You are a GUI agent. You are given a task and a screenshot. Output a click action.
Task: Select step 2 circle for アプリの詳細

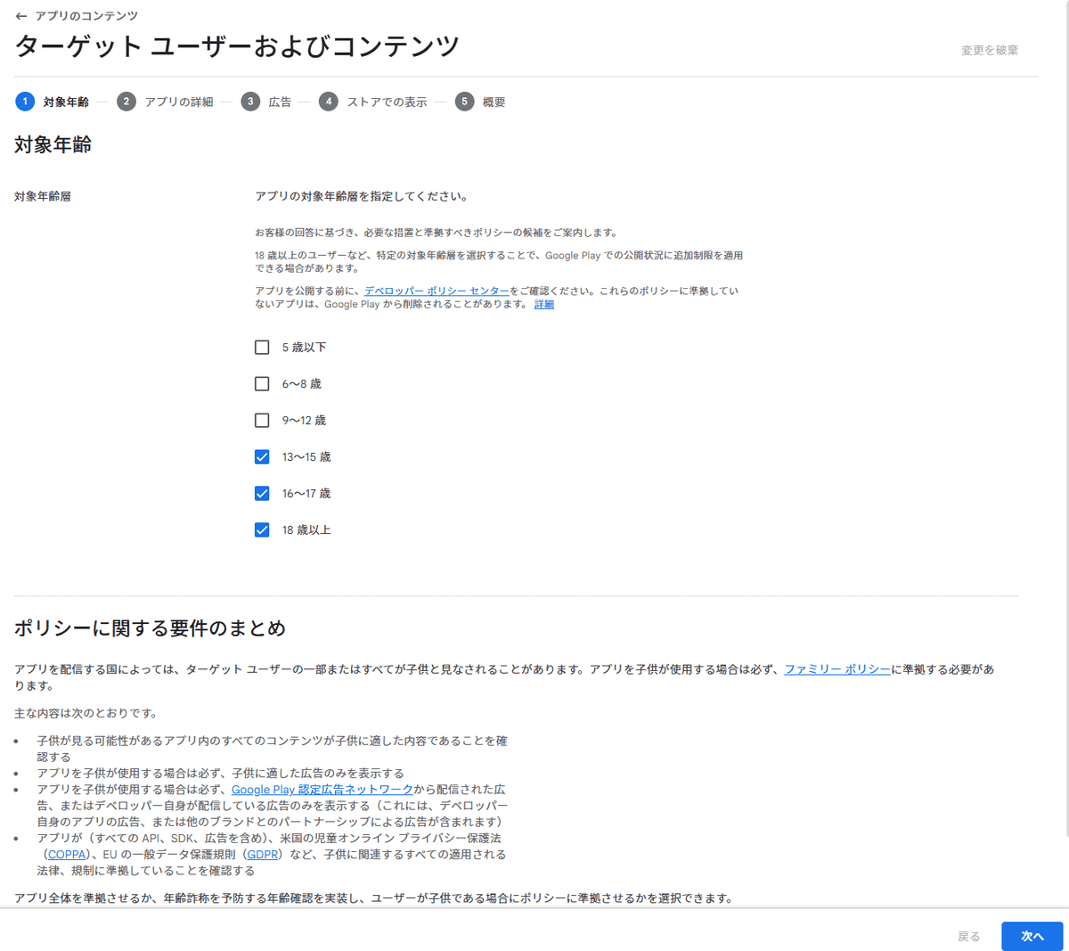click(x=126, y=102)
